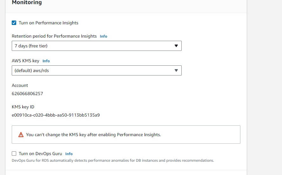Open the retention period dropdown
The height and width of the screenshot is (175, 282).
pyautogui.click(x=97, y=46)
